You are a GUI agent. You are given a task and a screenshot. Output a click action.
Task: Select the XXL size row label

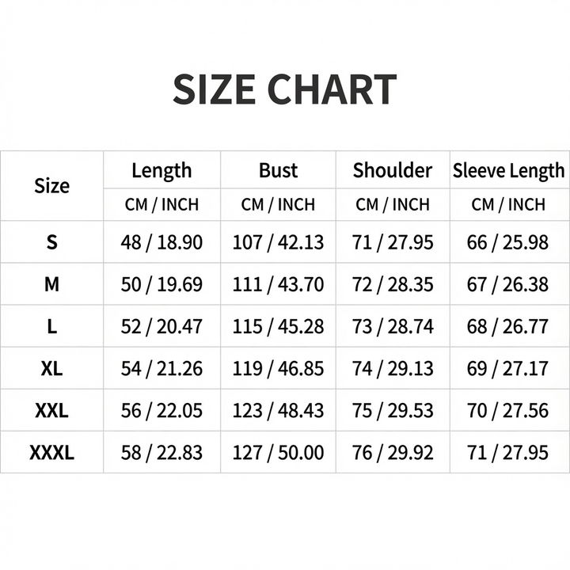click(51, 410)
